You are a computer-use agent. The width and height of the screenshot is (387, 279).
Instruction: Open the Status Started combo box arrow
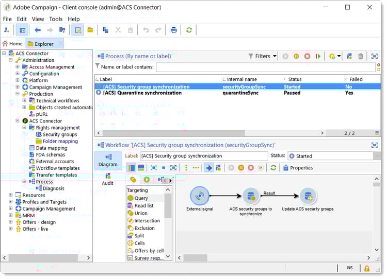pos(377,156)
